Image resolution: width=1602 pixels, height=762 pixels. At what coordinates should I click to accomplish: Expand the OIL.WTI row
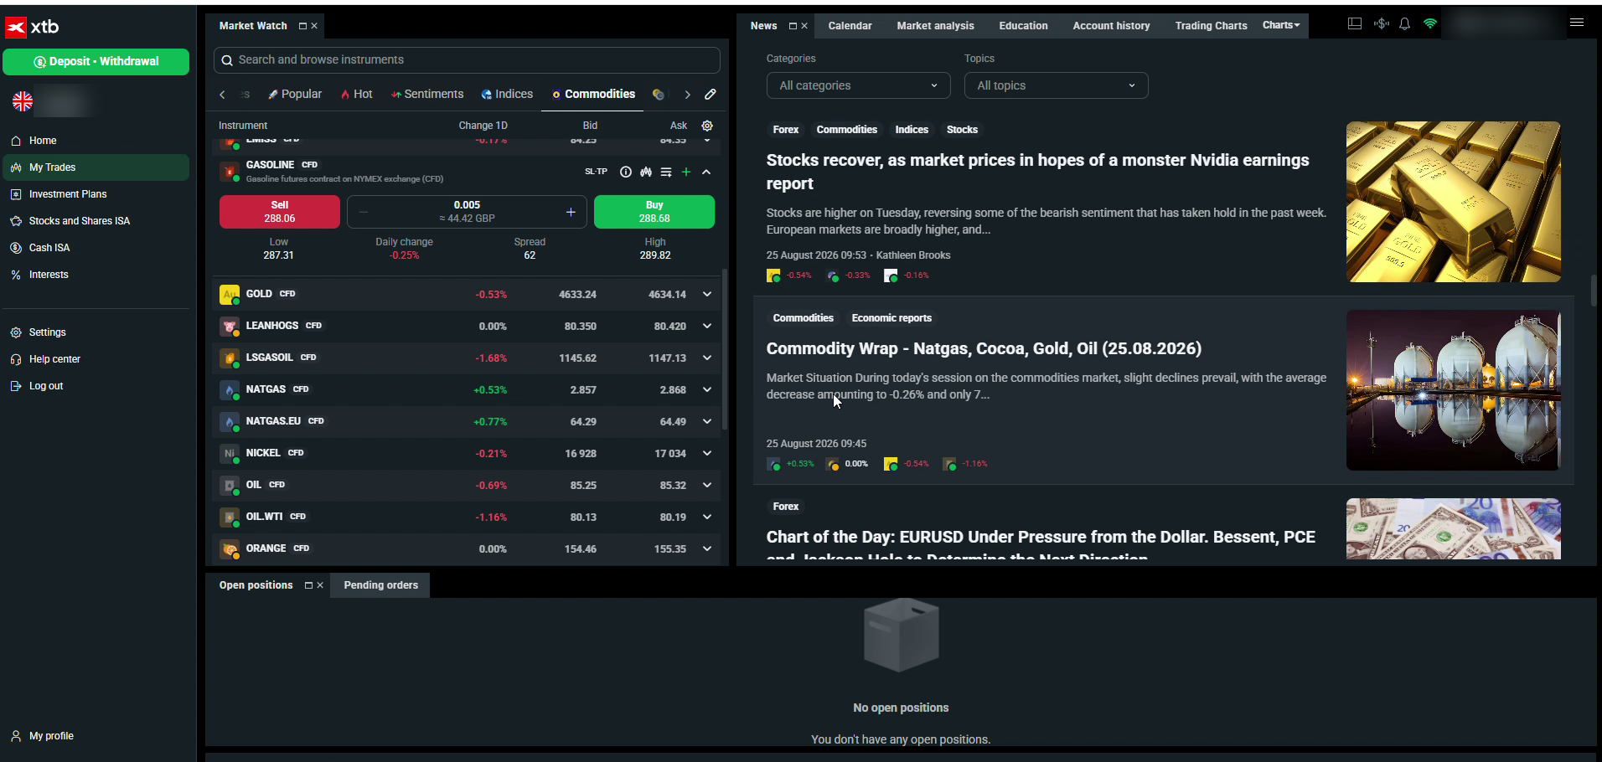706,517
